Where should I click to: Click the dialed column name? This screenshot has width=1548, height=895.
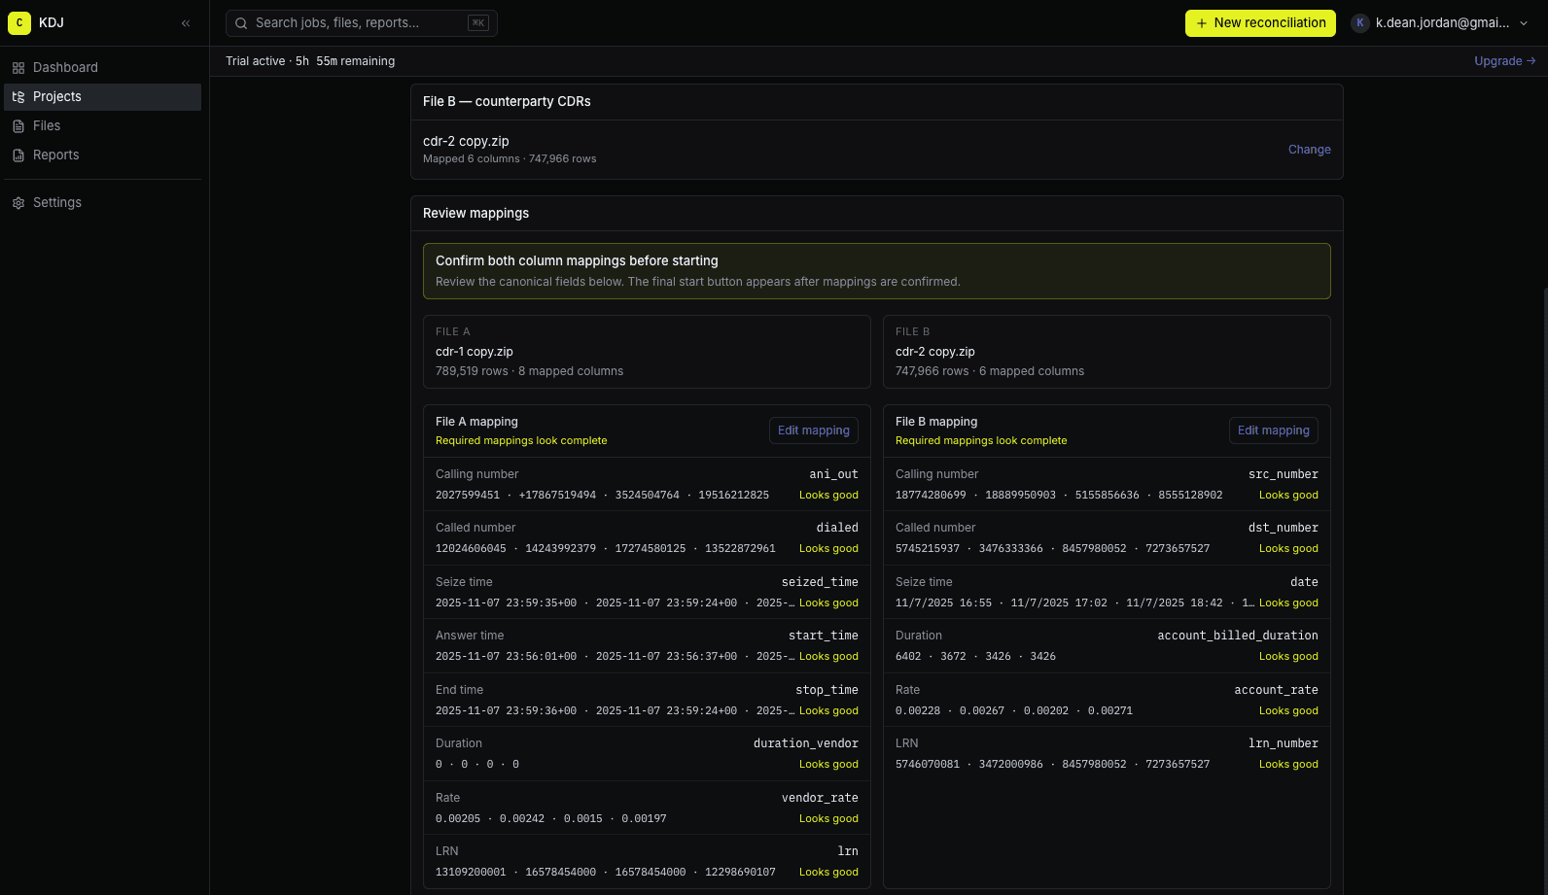pos(837,528)
